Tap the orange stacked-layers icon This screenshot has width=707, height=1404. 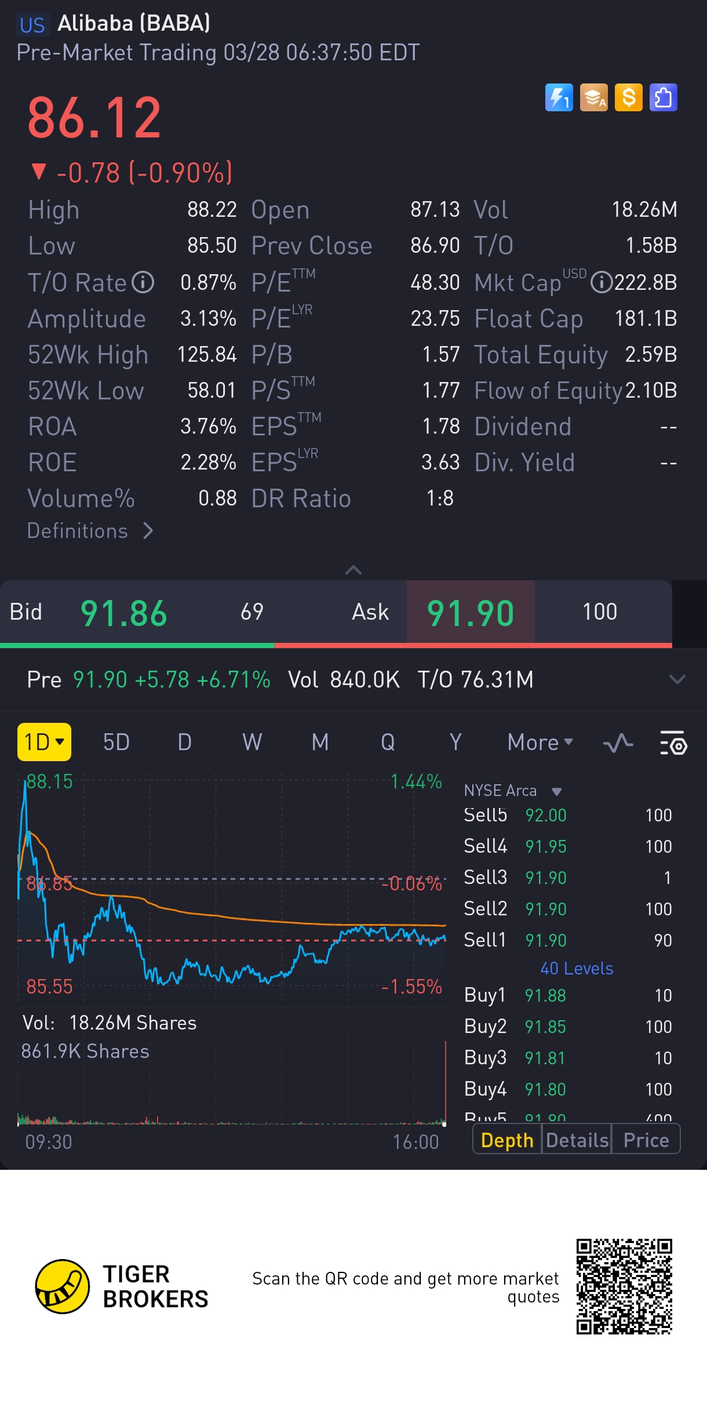[x=593, y=97]
